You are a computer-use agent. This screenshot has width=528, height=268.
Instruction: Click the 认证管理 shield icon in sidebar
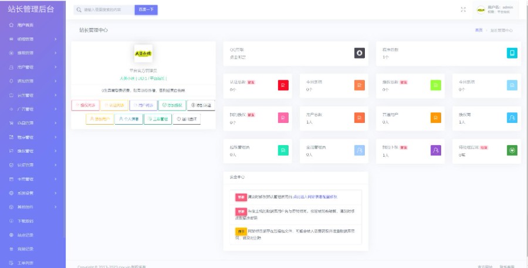pyautogui.click(x=11, y=165)
